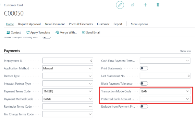Expand the Payment Terms Code dropdown
Screen dimensions: 195x119
[x=90, y=91]
